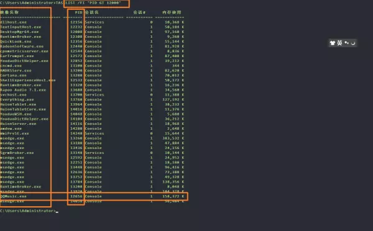Click PID value 14016 of HuionTabletCore
373x231 pixels.
[76, 109]
